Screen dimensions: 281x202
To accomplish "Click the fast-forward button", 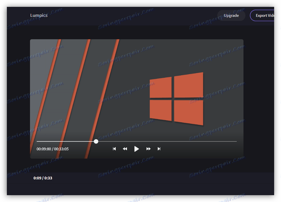I will pos(148,149).
